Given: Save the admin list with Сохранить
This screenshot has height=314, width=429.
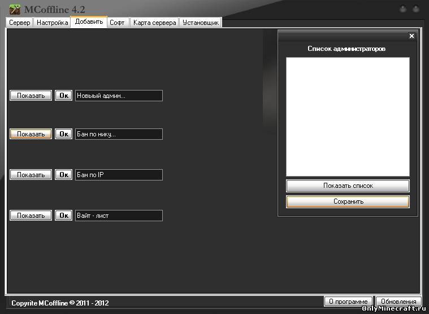Looking at the screenshot, I should 348,201.
